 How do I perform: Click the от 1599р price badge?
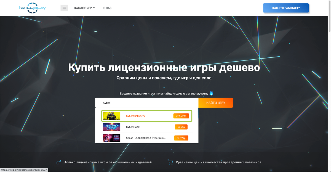tap(181, 116)
